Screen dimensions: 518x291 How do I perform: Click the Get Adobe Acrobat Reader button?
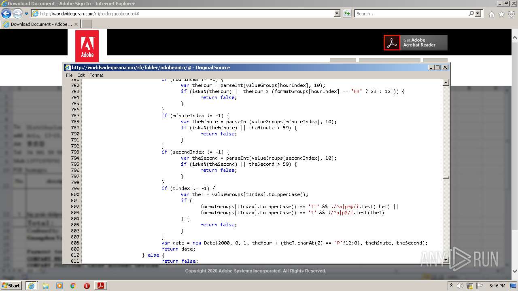click(416, 42)
